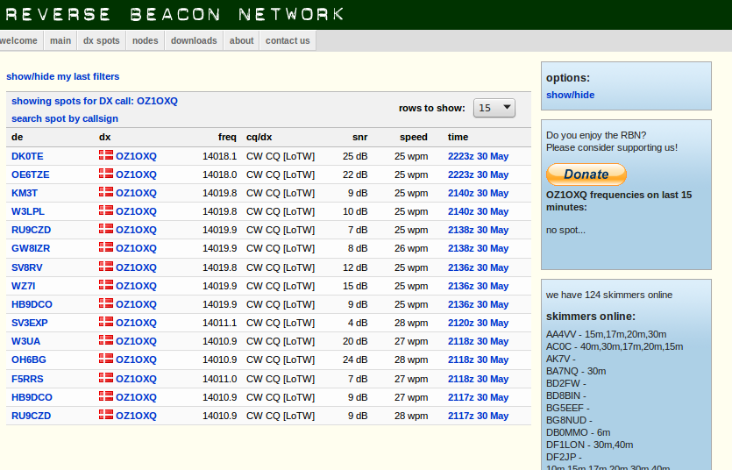This screenshot has width=732, height=470.
Task: Click the 26 wpm speed value
Action: coord(411,248)
